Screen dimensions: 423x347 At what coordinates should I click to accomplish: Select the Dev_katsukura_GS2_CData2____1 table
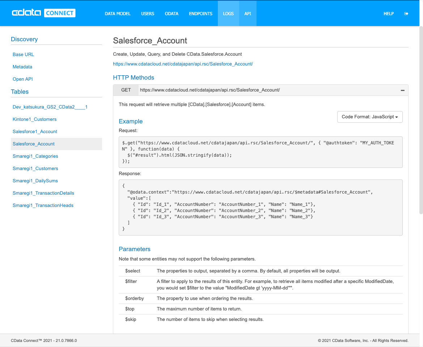pyautogui.click(x=50, y=107)
